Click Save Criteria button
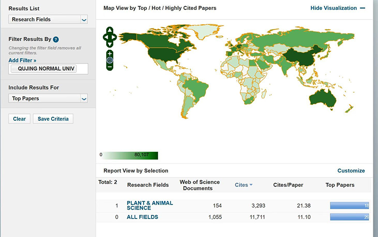The width and height of the screenshot is (378, 237). (53, 119)
